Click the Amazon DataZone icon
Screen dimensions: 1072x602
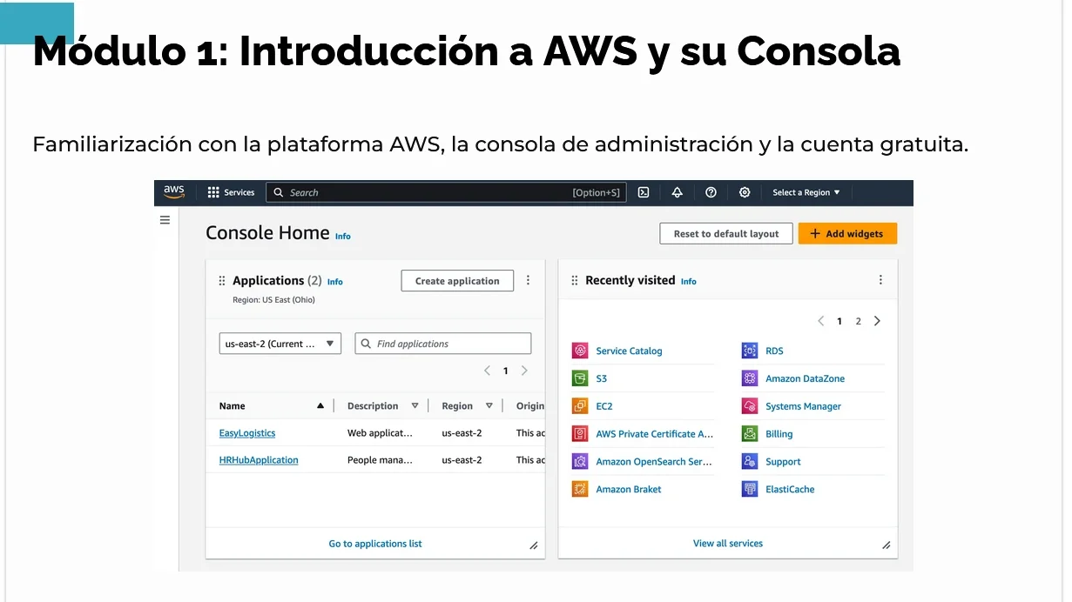click(750, 378)
